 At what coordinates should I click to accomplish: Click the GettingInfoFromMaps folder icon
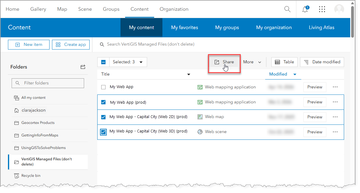coord(17,135)
